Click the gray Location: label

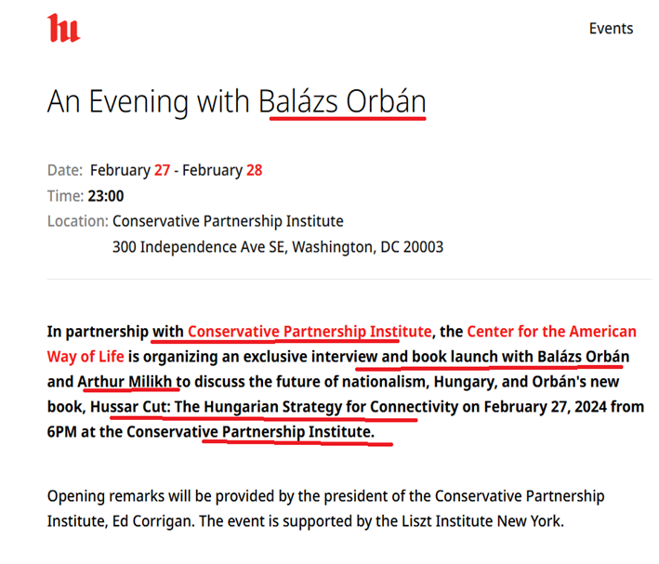(x=77, y=221)
